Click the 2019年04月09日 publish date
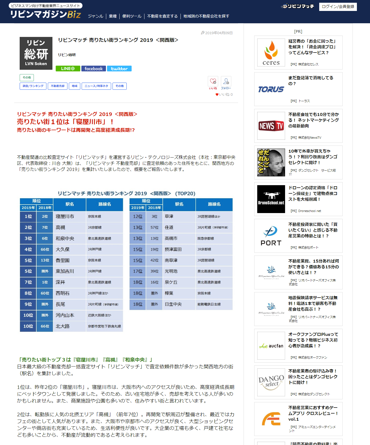Image resolution: width=370 pixels, height=445 pixels. click(217, 33)
